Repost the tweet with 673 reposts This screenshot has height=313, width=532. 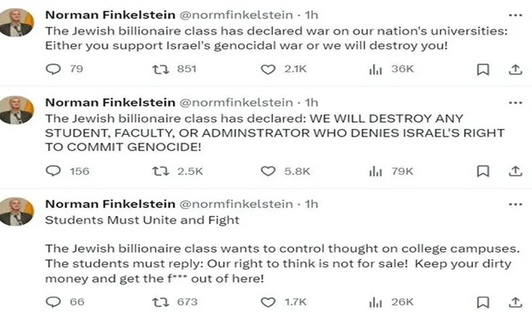point(160,302)
